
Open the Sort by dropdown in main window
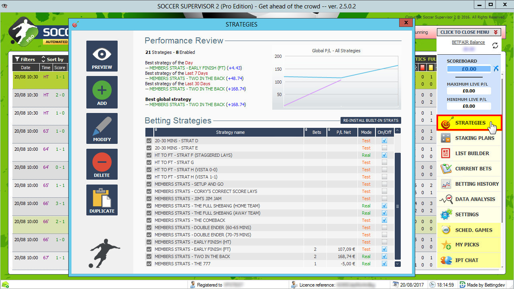(x=52, y=59)
